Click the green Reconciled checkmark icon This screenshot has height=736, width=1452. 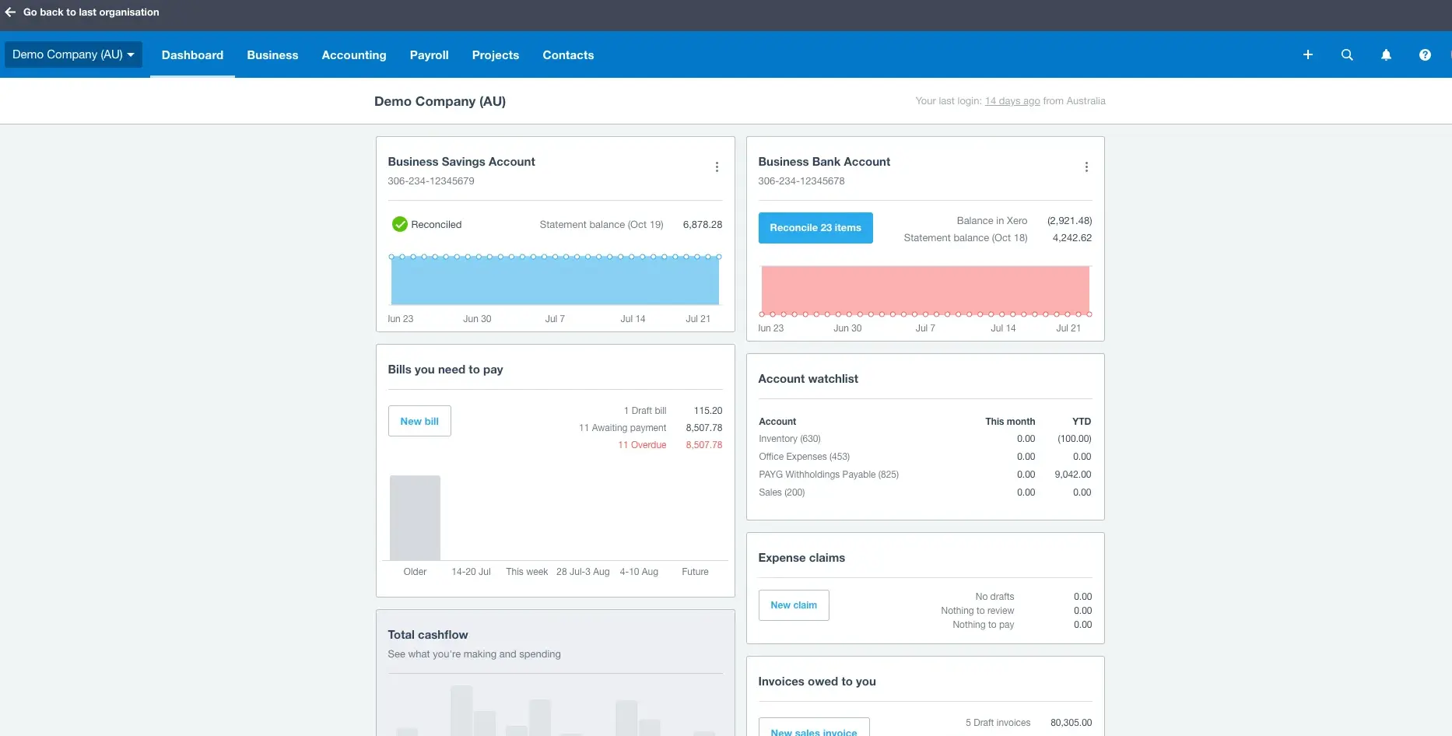click(x=400, y=224)
